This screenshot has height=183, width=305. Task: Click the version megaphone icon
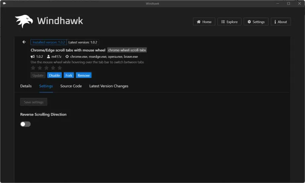point(33,57)
